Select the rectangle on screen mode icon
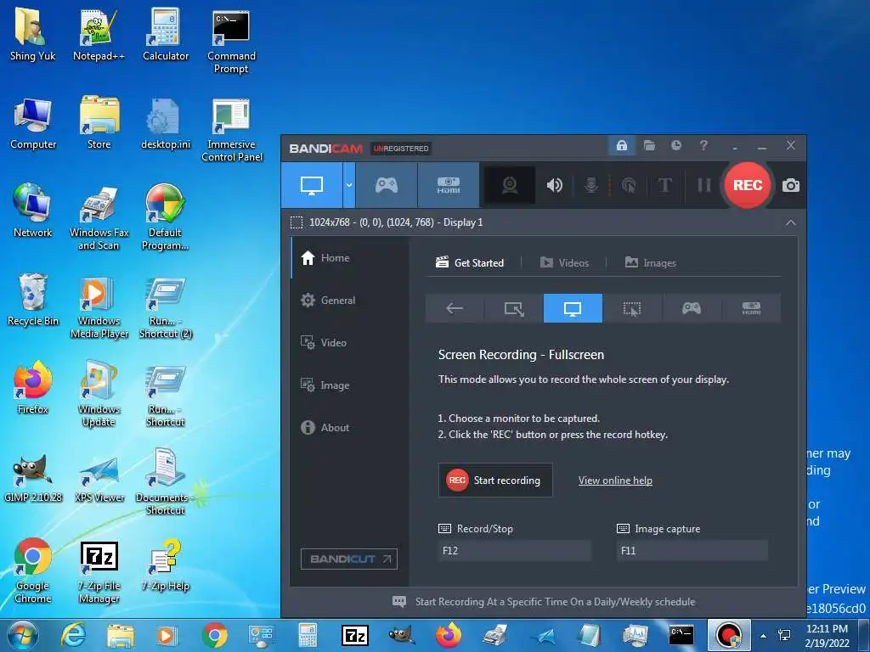 pyautogui.click(x=514, y=308)
